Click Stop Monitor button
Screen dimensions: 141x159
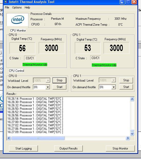point(120,148)
